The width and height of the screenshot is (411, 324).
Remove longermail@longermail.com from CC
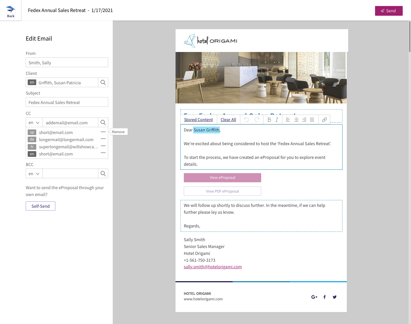point(103,139)
